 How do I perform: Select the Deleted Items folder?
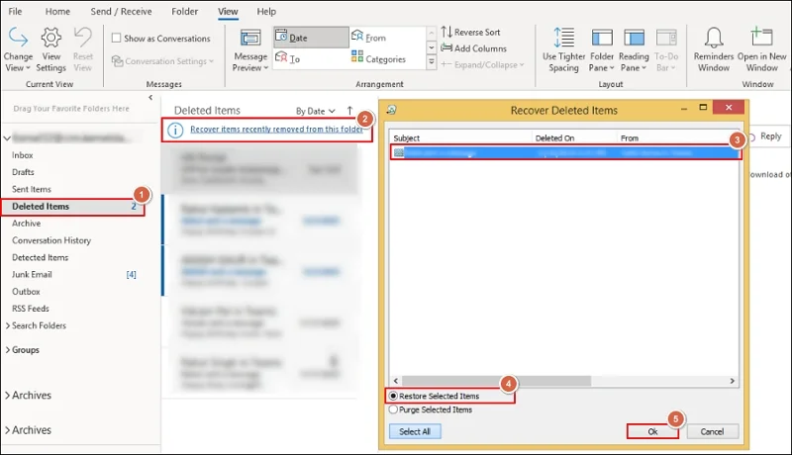[x=73, y=207]
